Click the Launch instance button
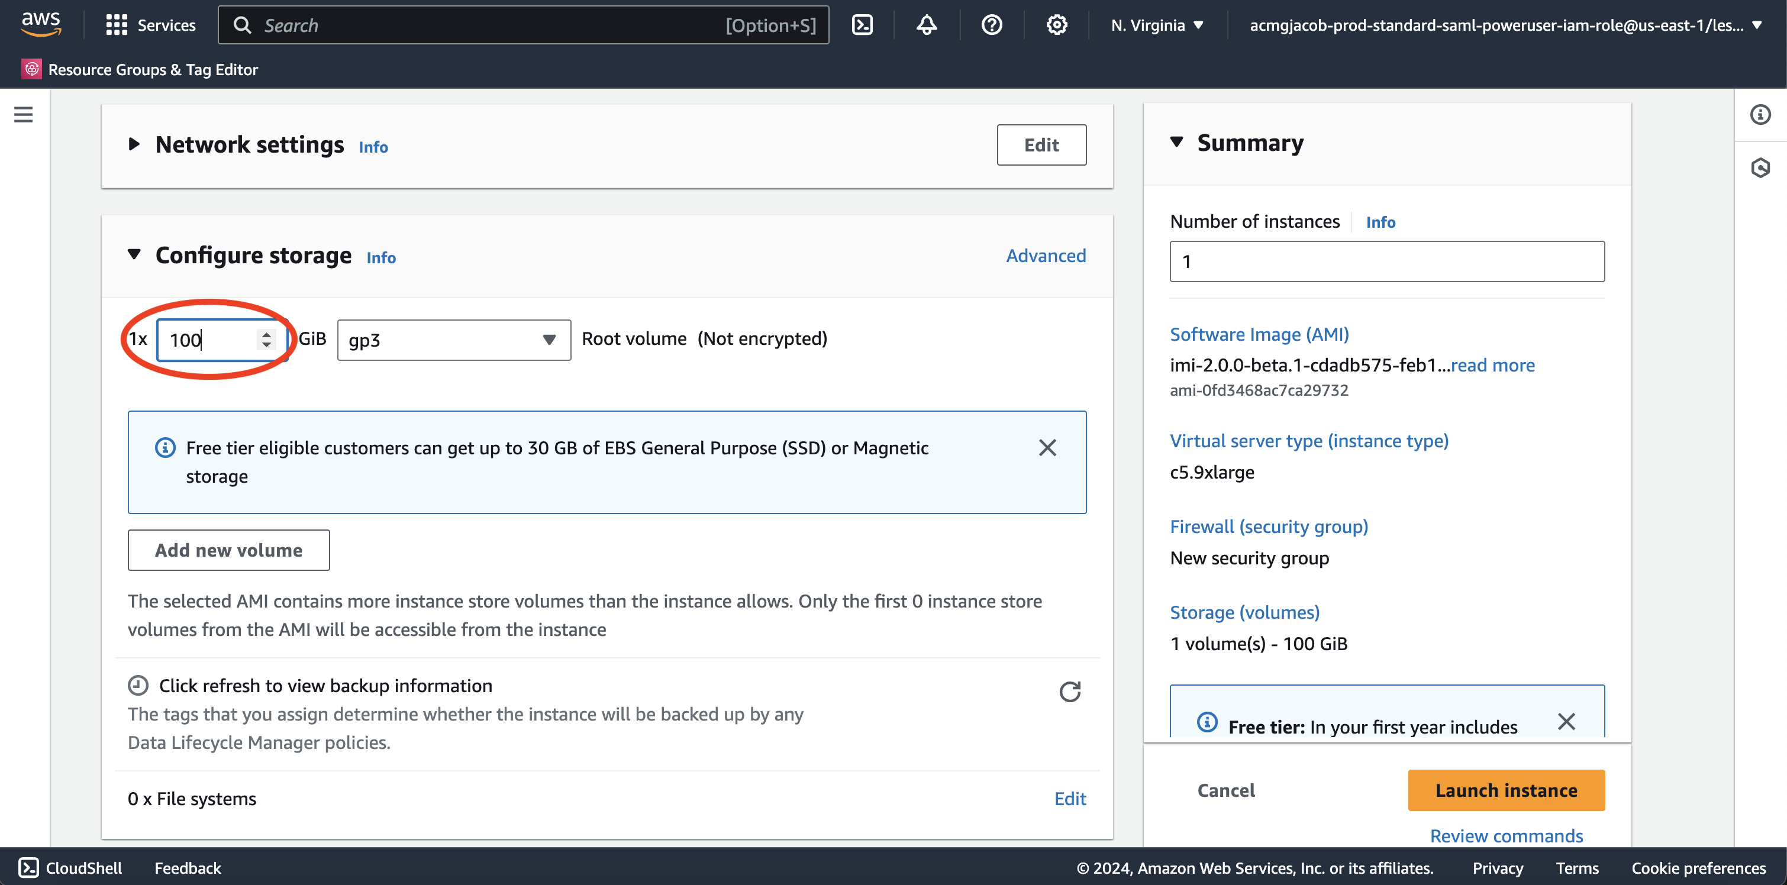This screenshot has width=1787, height=885. click(1506, 791)
